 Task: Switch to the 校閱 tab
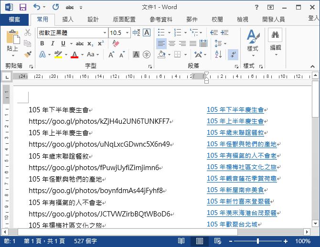pyautogui.click(x=217, y=20)
